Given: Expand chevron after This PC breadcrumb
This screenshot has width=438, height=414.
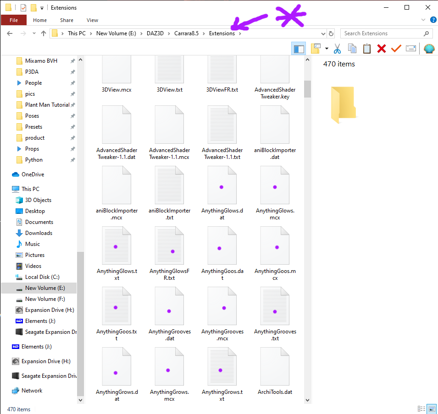Looking at the screenshot, I should 91,34.
